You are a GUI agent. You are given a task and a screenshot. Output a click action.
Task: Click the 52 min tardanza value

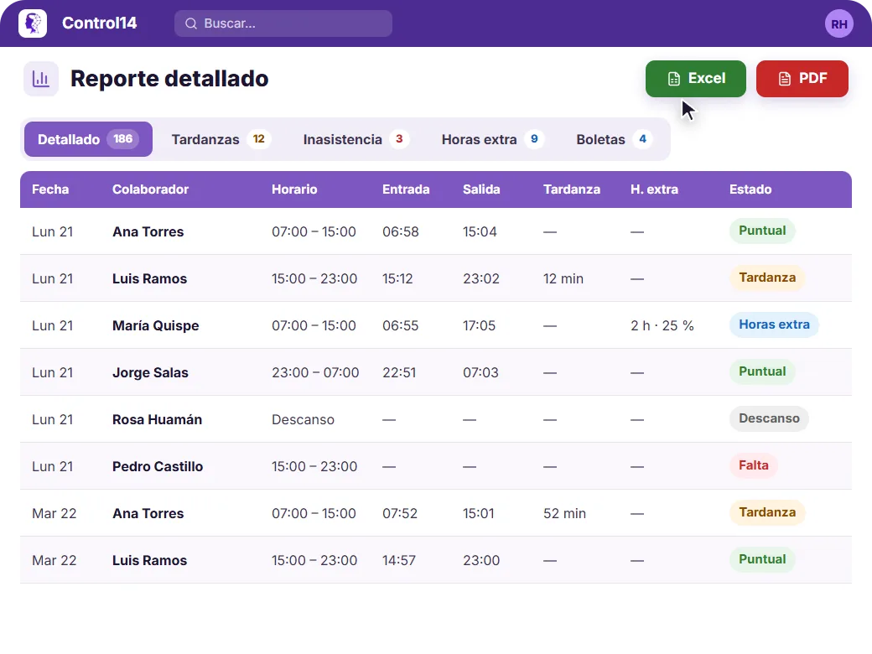point(564,513)
